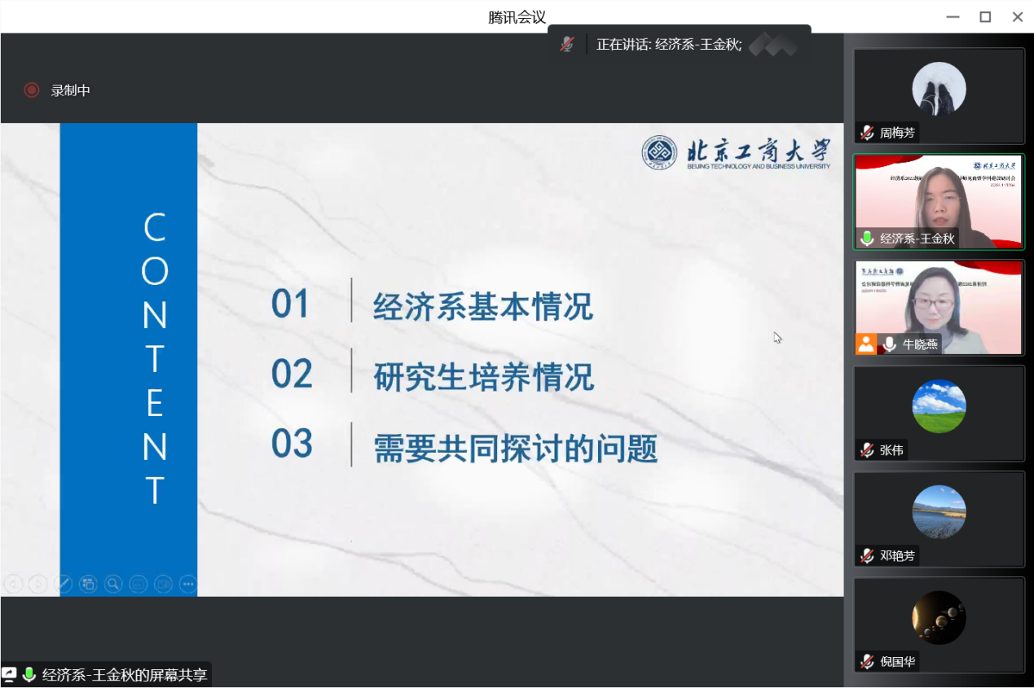Toggle the subtitles icon in slideshow toolbar
Image resolution: width=1034 pixels, height=688 pixels.
coord(139,584)
